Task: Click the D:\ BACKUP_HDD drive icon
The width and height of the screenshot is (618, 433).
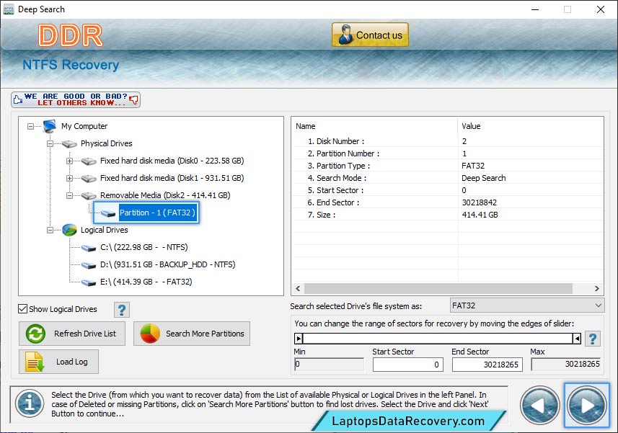Action: pos(89,265)
